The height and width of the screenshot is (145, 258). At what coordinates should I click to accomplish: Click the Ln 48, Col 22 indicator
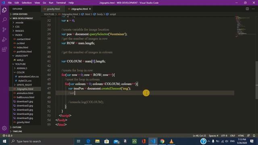(199, 136)
